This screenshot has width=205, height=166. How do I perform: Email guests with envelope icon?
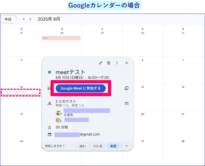tap(127, 104)
